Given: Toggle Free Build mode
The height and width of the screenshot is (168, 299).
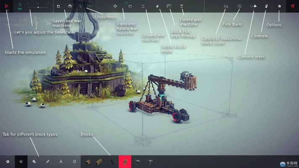Looking at the screenshot, I should pos(239,6).
